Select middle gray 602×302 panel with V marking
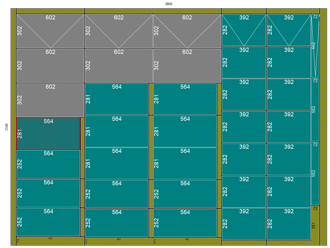Image resolution: width=330 pixels, height=248 pixels. 119,31
